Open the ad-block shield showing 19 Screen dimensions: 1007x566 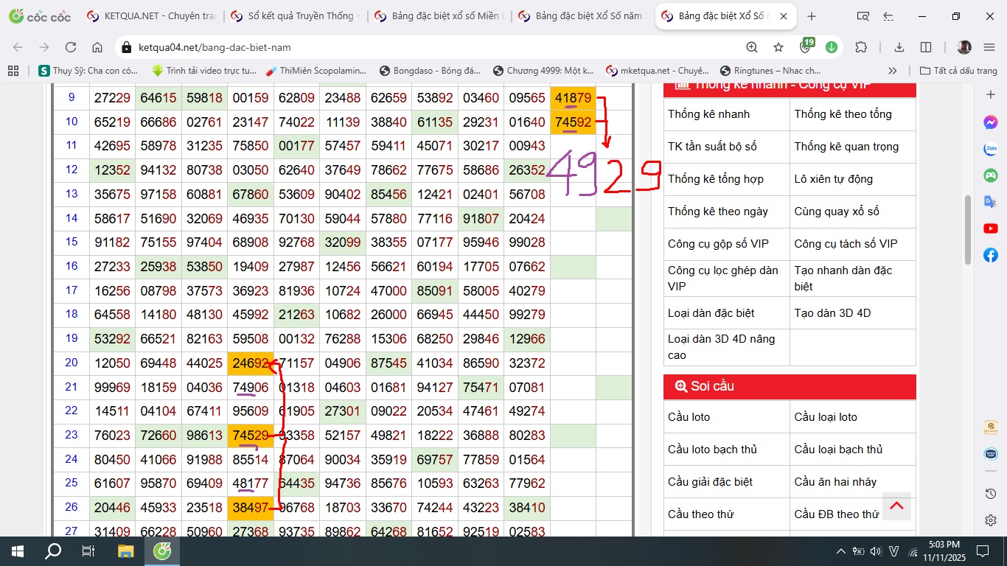806,47
